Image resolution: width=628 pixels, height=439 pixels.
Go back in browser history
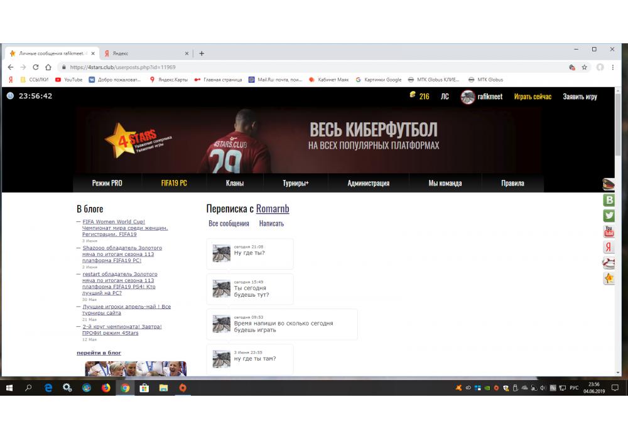tap(11, 67)
